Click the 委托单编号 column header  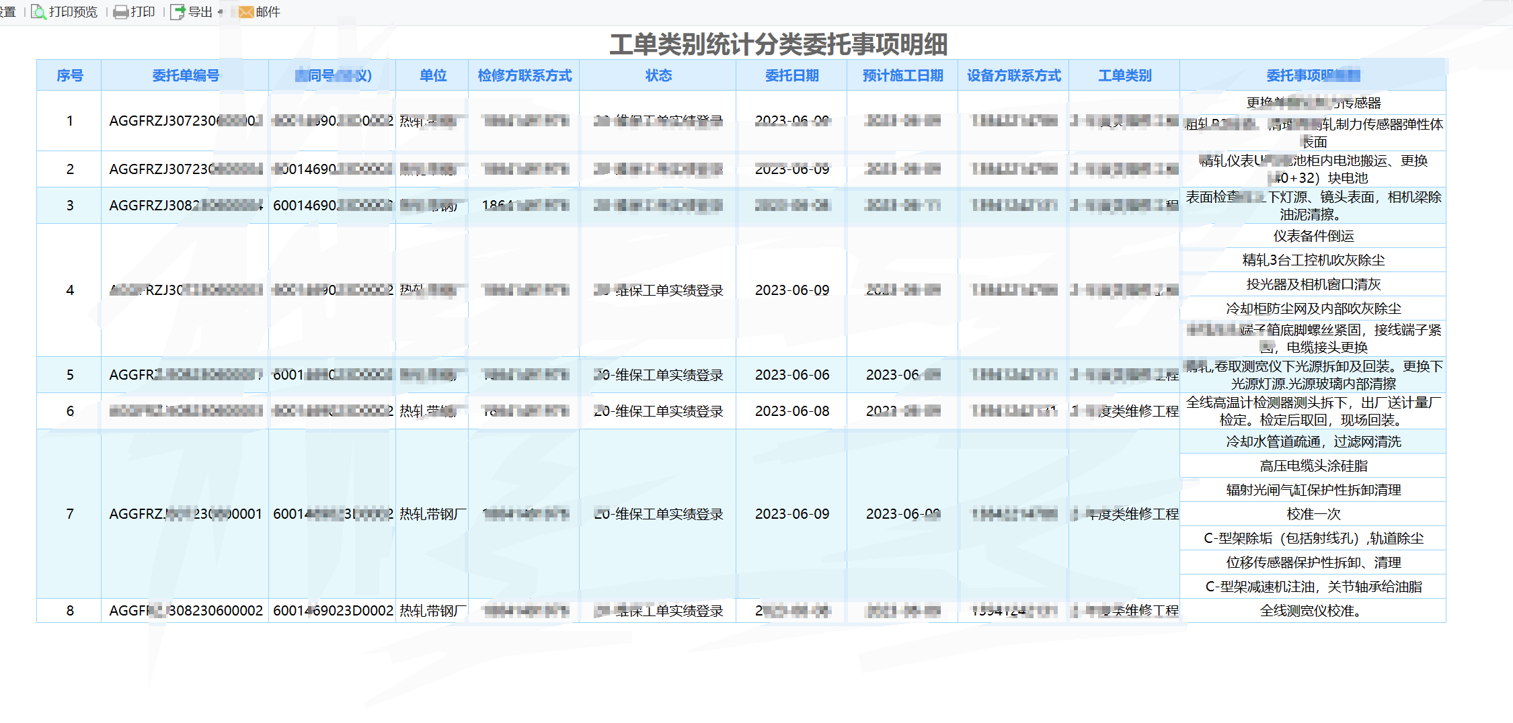coord(186,75)
